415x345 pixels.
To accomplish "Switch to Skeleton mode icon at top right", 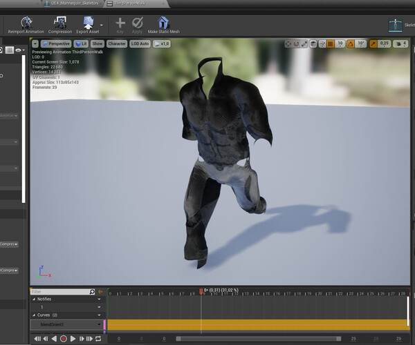I will click(x=396, y=25).
